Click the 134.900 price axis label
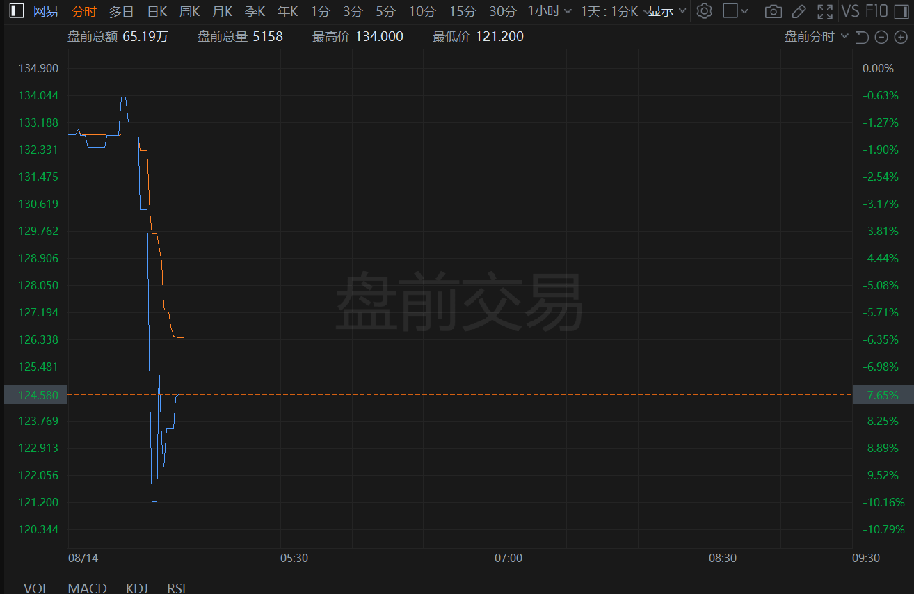 point(38,68)
